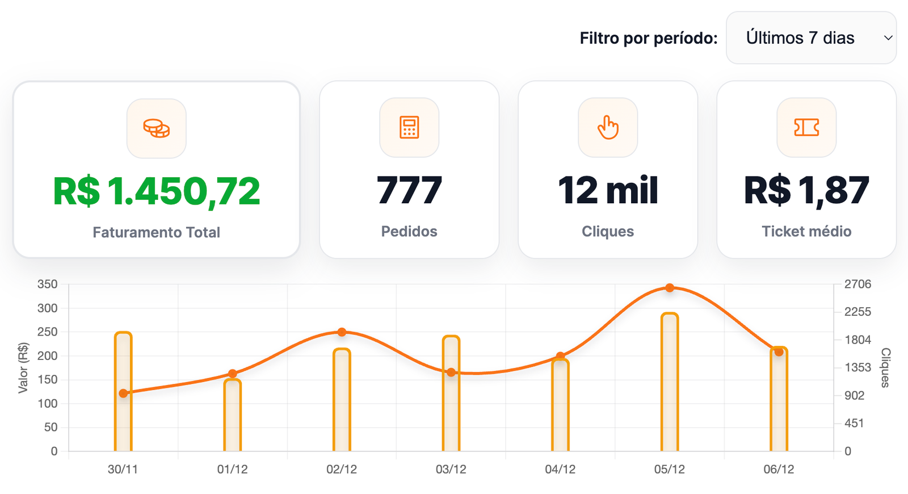Click the dropdown chevron arrow in period filter
The width and height of the screenshot is (908, 494).
coord(888,38)
